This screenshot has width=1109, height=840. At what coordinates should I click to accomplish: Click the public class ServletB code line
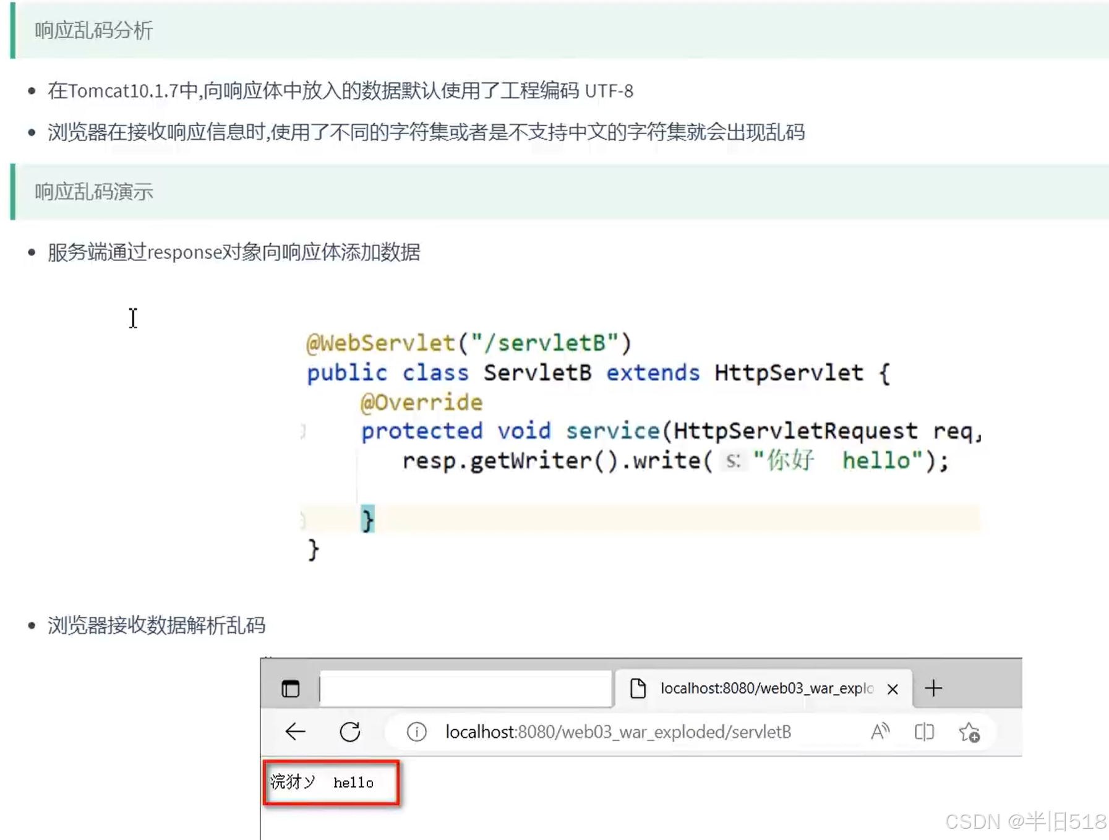coord(598,373)
